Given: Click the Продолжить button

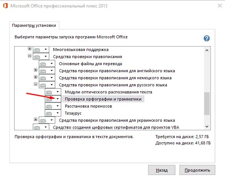Looking at the screenshot, I should [x=197, y=170].
